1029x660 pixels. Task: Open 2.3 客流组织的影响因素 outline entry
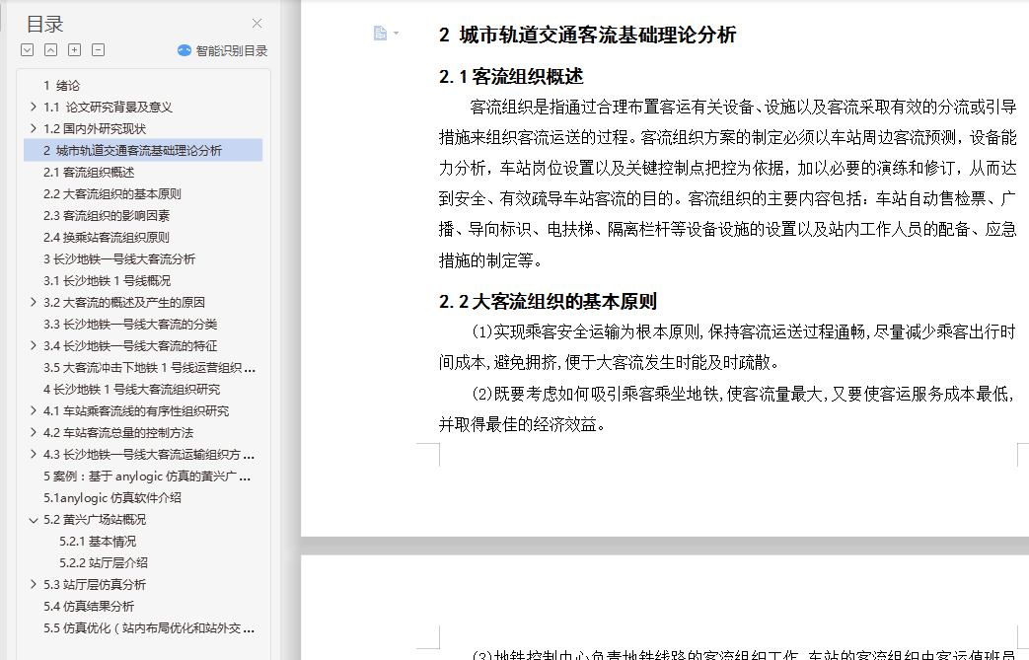(x=107, y=215)
